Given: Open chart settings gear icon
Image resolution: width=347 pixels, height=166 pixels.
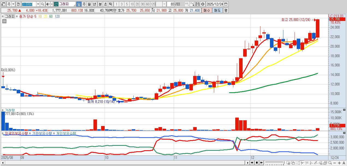Looking at the screenshot, I should [x=203, y=4].
